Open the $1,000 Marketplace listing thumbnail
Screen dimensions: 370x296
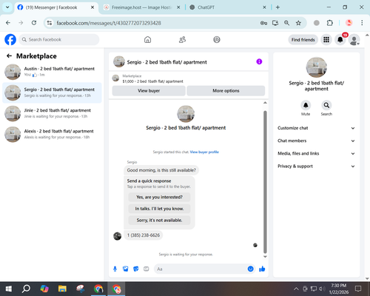coord(115,78)
